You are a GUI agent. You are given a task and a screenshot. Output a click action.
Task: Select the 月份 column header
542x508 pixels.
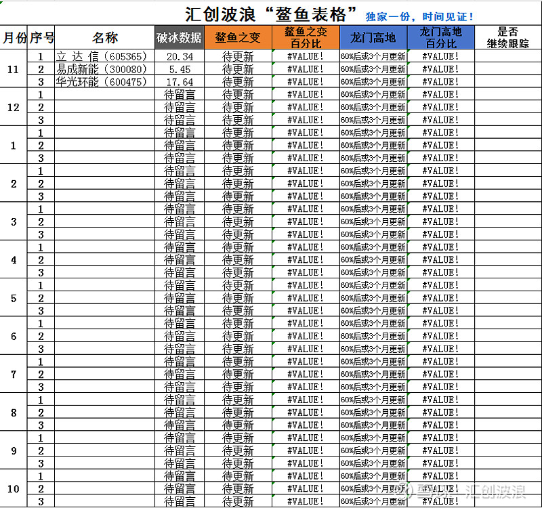click(x=14, y=37)
